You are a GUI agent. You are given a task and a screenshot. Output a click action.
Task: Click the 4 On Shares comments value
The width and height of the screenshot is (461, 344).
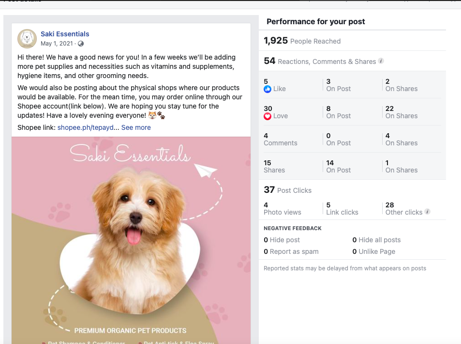tap(402, 140)
